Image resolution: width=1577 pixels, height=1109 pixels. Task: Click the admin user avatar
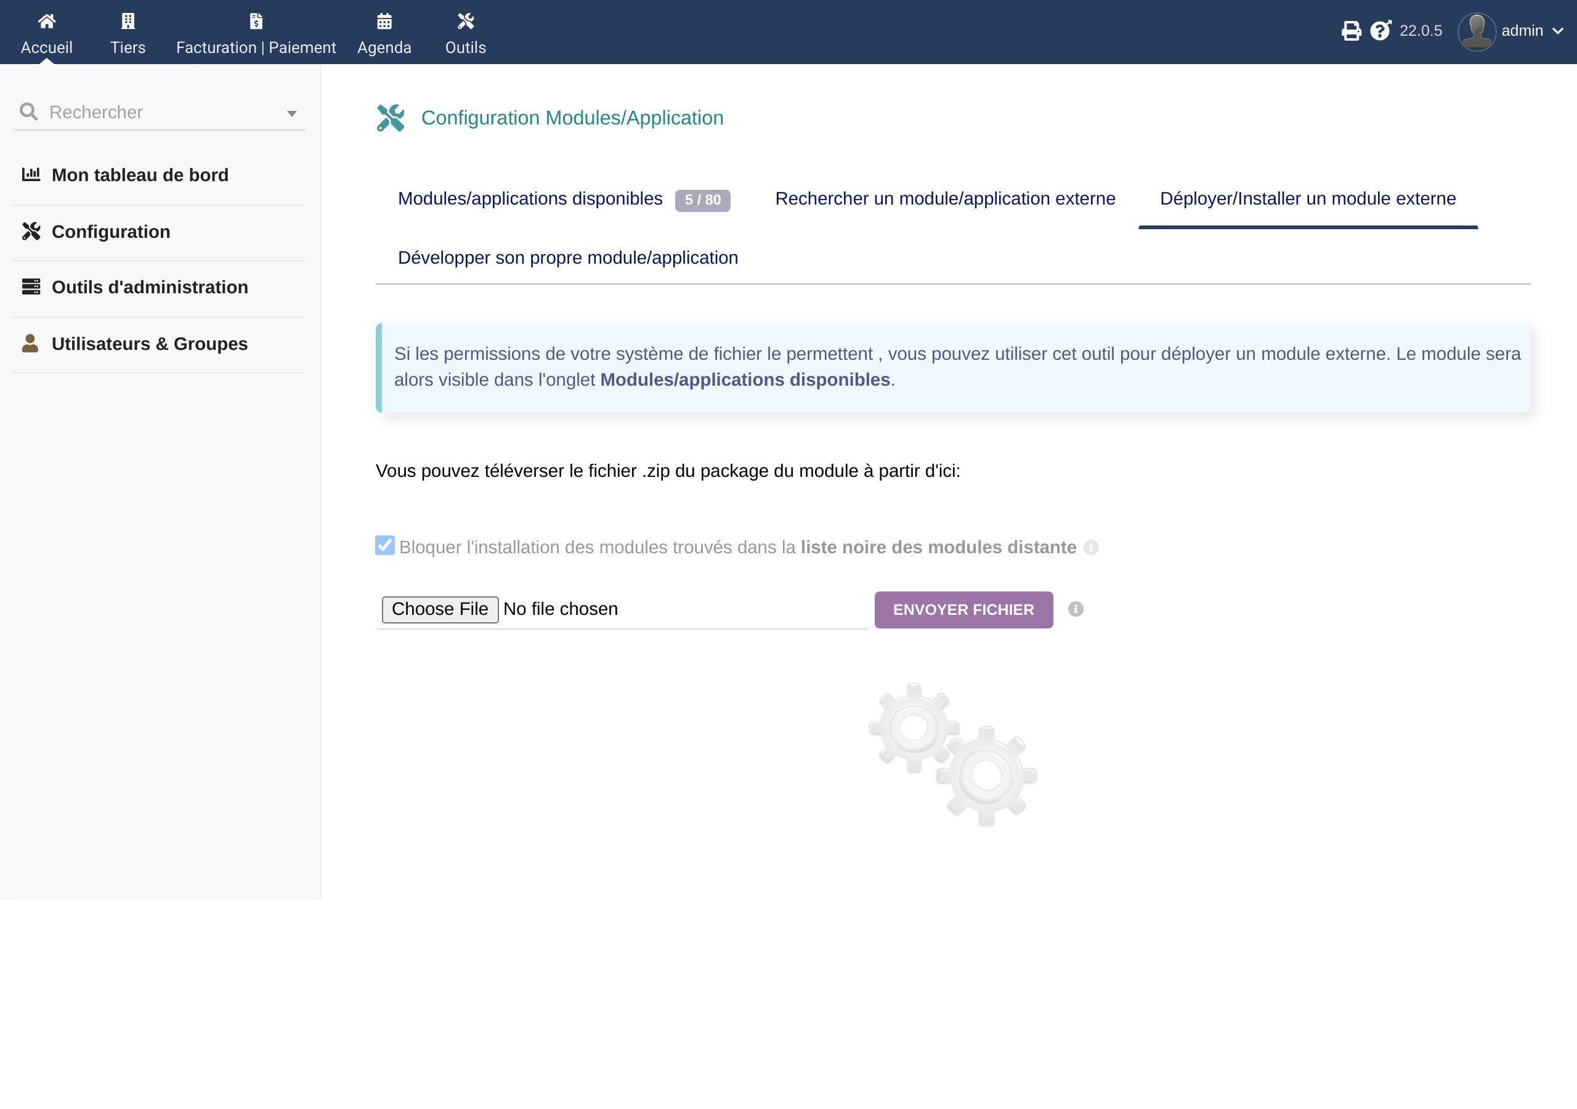1477,31
